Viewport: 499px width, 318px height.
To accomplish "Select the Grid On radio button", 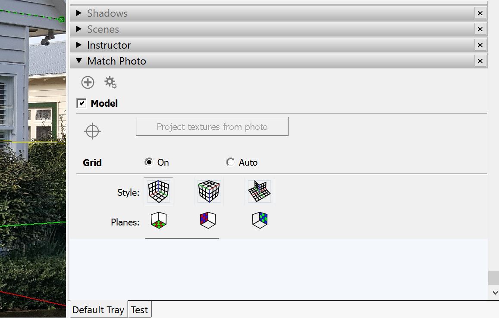I will [x=149, y=162].
